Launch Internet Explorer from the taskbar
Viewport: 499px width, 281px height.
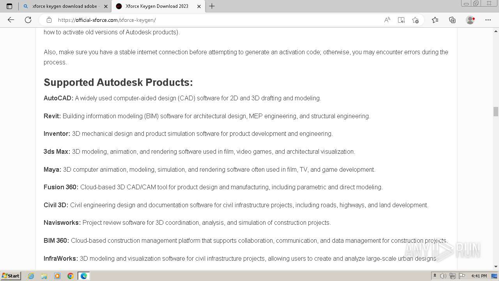[x=31, y=276]
